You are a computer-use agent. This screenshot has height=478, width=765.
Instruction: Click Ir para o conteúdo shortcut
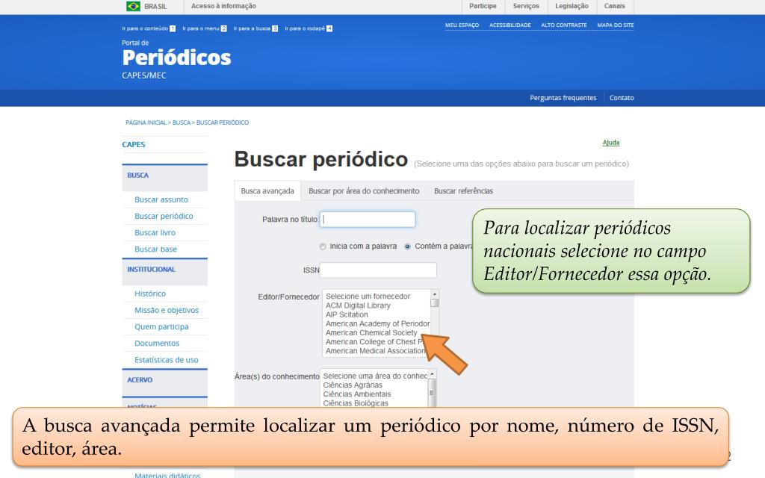click(x=149, y=28)
